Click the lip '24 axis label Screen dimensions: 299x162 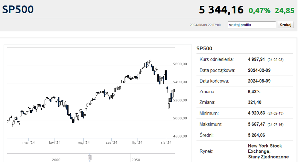[137, 143]
